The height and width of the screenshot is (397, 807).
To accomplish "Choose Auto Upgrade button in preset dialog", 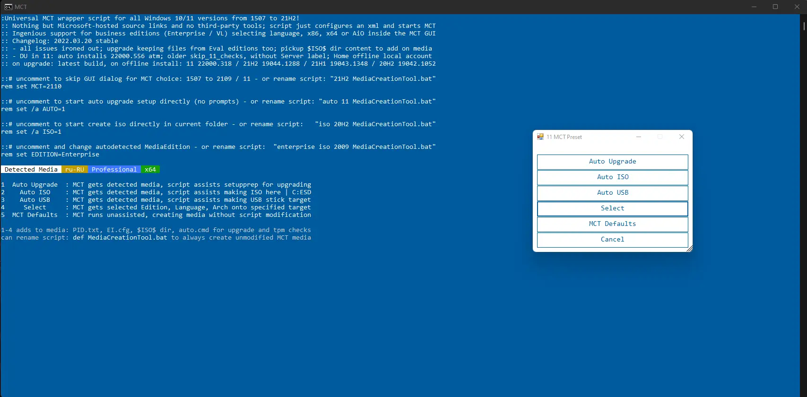I will pos(613,162).
